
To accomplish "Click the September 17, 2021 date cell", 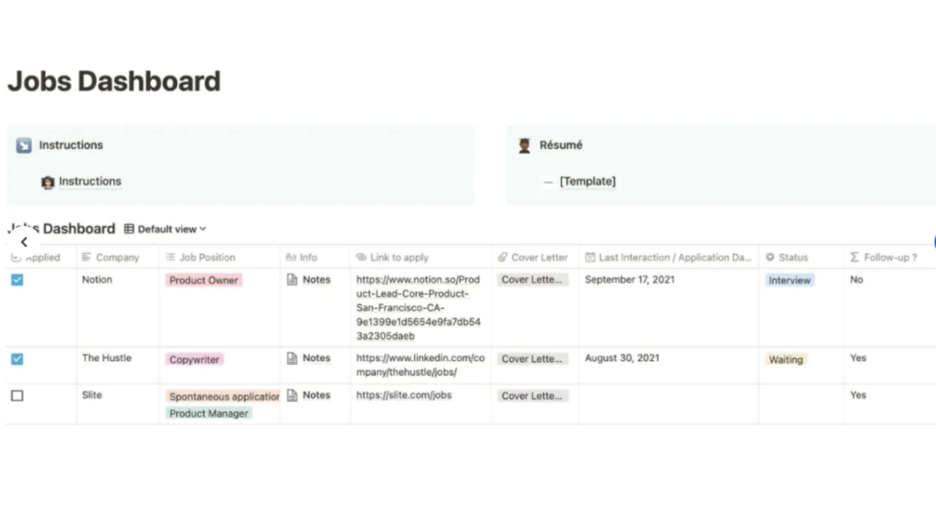I will 630,280.
